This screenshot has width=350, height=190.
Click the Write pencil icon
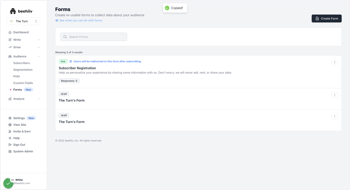[x=10, y=40]
